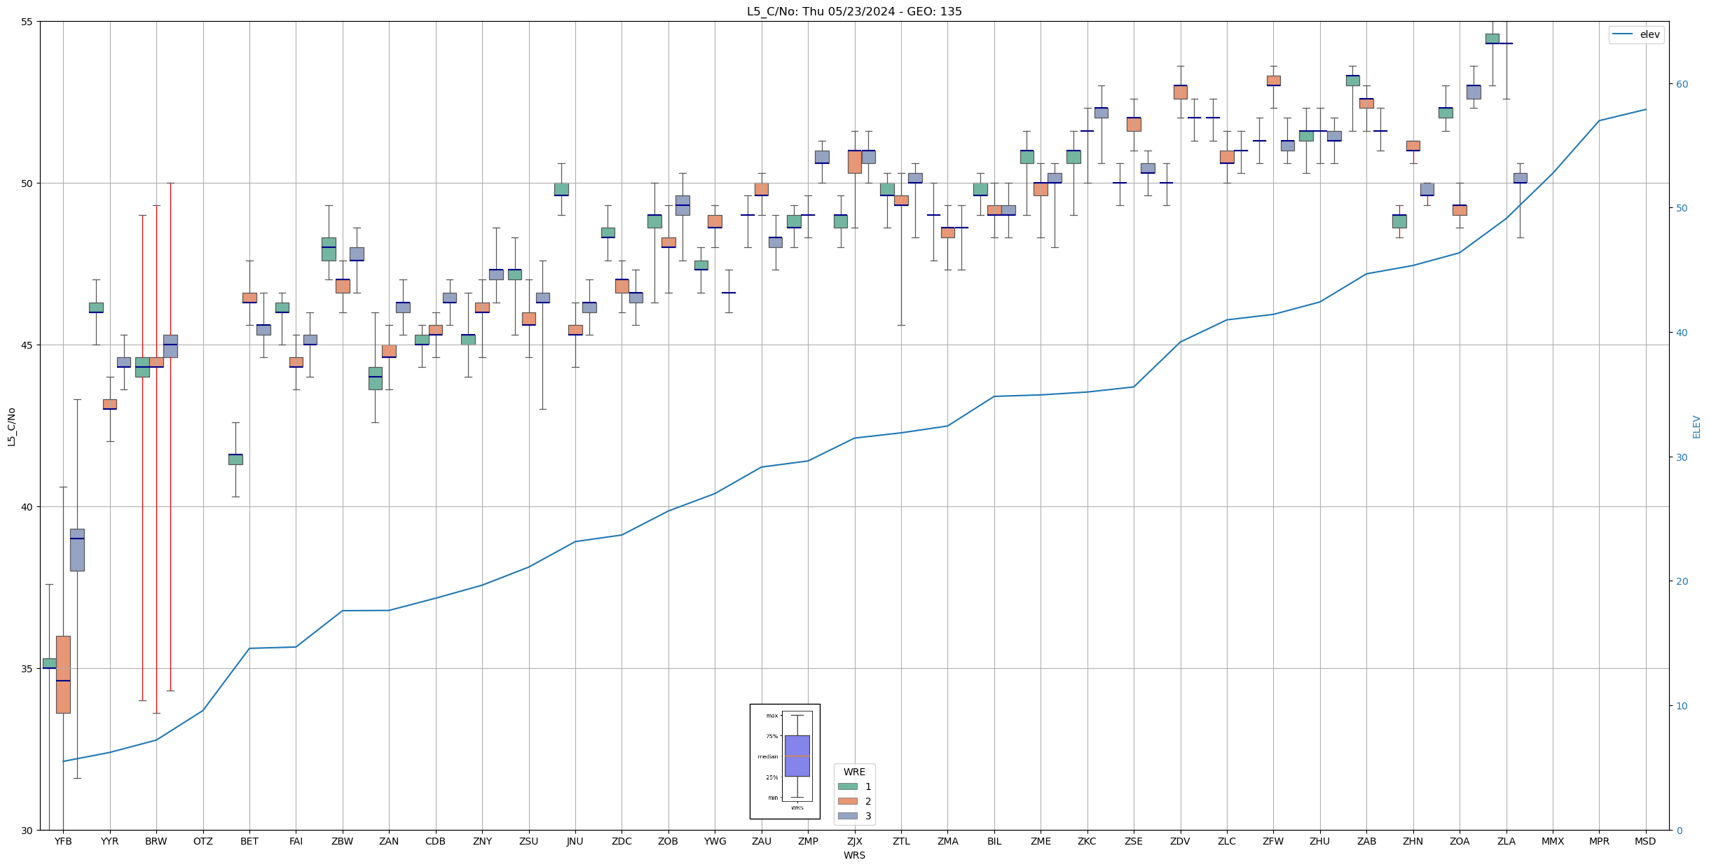1709x867 pixels.
Task: Click the orange WRE 2 legend swatch
Action: tap(847, 801)
